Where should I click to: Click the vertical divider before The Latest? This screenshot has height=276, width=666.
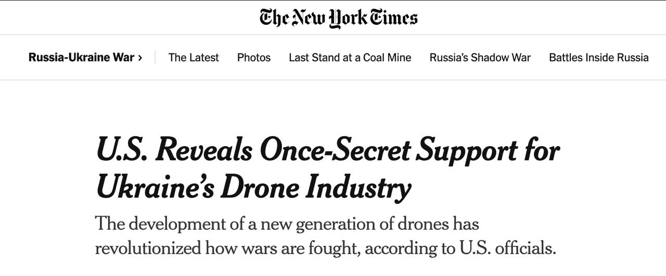click(155, 58)
